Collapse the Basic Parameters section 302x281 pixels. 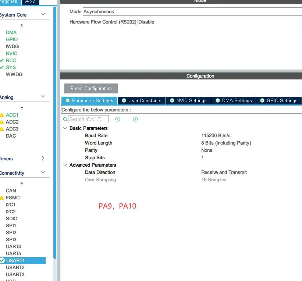(65, 128)
